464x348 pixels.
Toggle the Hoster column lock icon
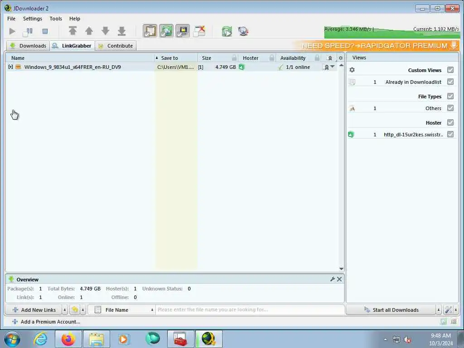point(272,58)
